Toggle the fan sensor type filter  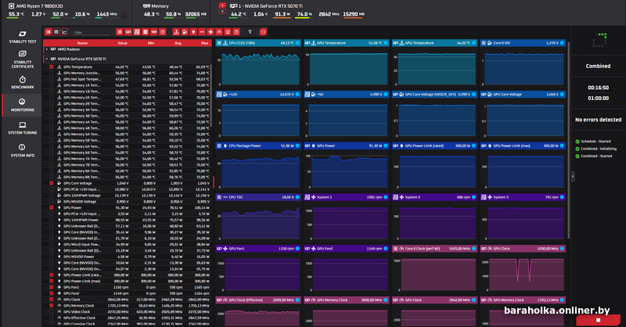[x=210, y=32]
